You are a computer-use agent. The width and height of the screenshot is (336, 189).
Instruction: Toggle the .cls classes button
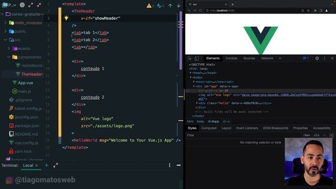[x=316, y=135]
